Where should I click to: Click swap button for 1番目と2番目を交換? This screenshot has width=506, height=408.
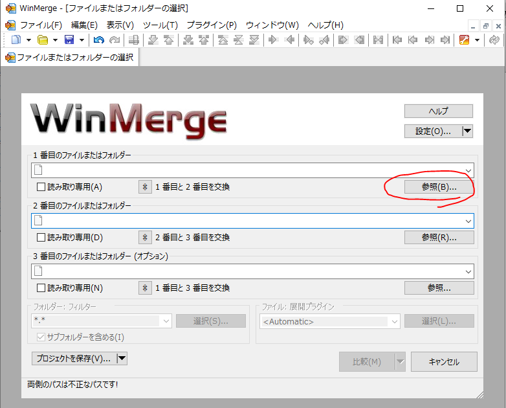[x=145, y=187]
